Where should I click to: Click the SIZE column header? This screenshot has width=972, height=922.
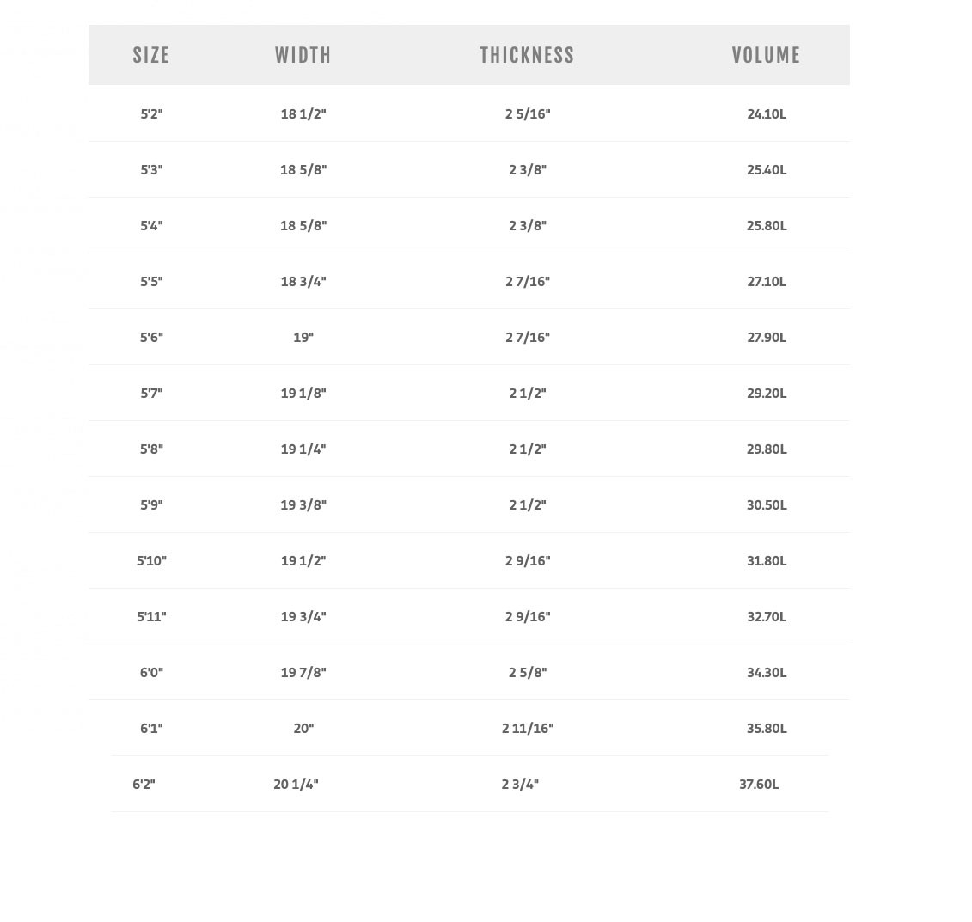click(151, 55)
